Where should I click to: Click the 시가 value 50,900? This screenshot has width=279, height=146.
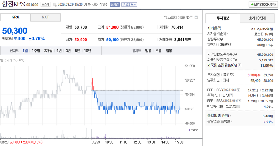(81, 40)
